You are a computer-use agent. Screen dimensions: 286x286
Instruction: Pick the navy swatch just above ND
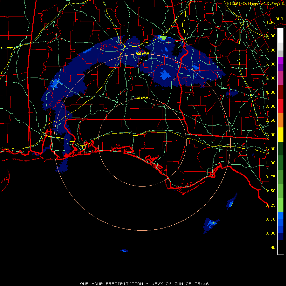281,236
